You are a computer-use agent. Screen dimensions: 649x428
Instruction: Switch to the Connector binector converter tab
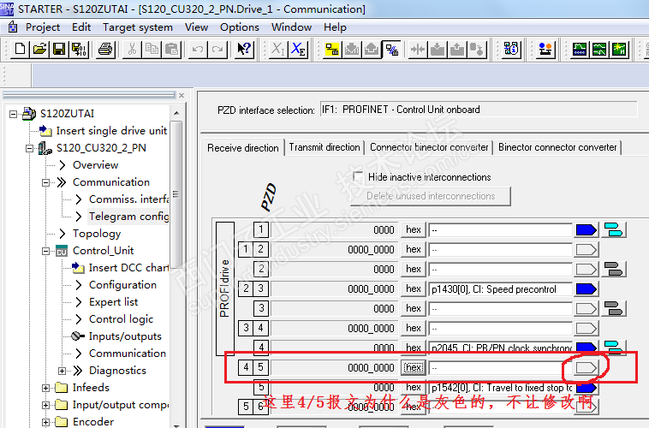click(429, 147)
